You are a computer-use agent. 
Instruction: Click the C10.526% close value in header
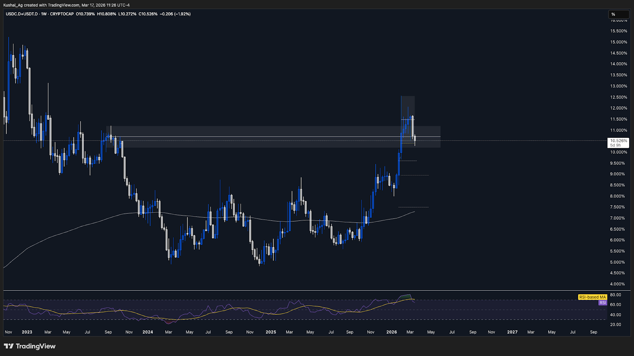(148, 14)
